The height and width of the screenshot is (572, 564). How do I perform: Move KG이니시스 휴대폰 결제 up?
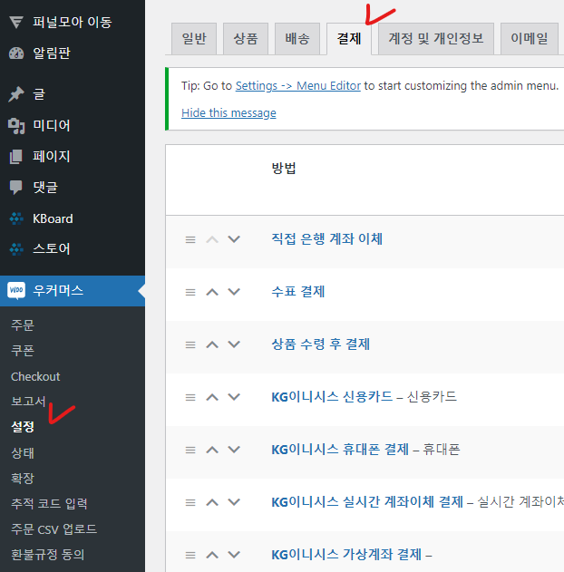(212, 450)
